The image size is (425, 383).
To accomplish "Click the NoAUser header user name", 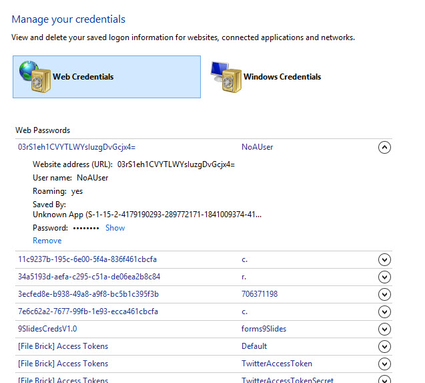I will point(258,147).
